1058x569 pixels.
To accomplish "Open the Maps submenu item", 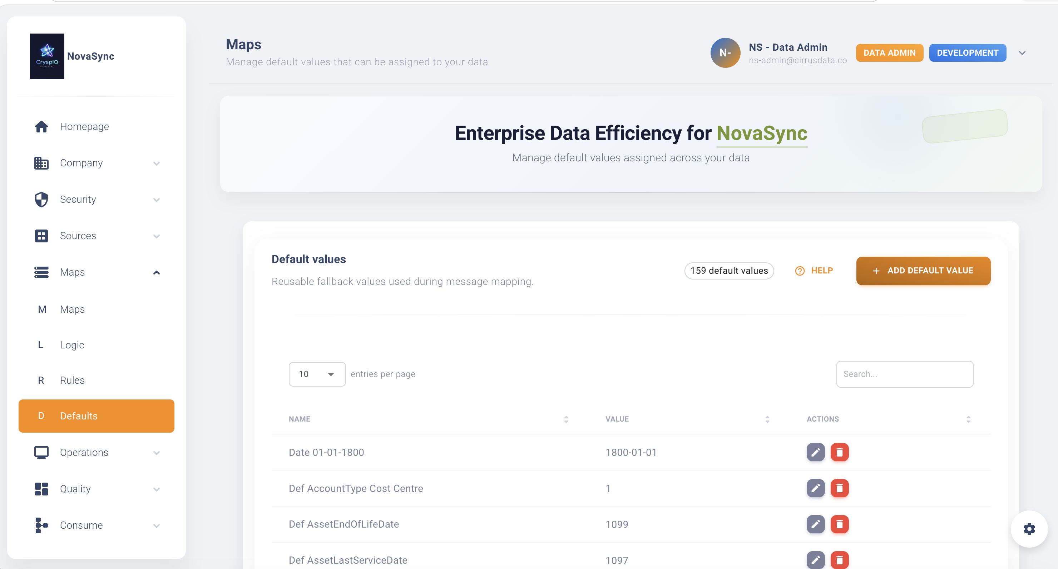I will click(x=97, y=309).
